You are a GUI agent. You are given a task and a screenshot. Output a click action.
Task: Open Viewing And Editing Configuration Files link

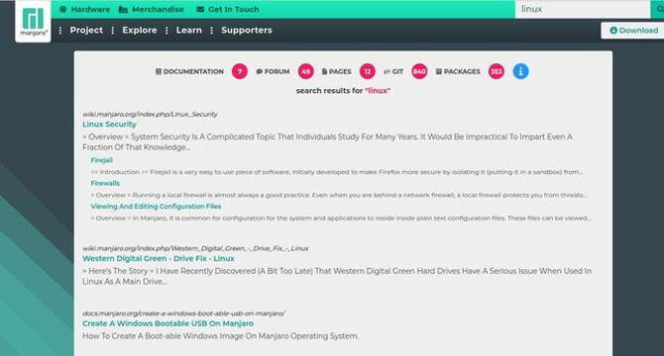pos(156,206)
